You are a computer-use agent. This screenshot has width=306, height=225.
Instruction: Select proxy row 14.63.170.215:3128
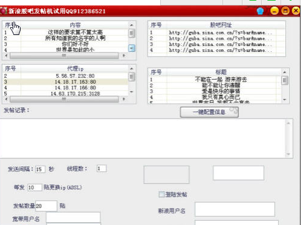pyautogui.click(x=65, y=93)
